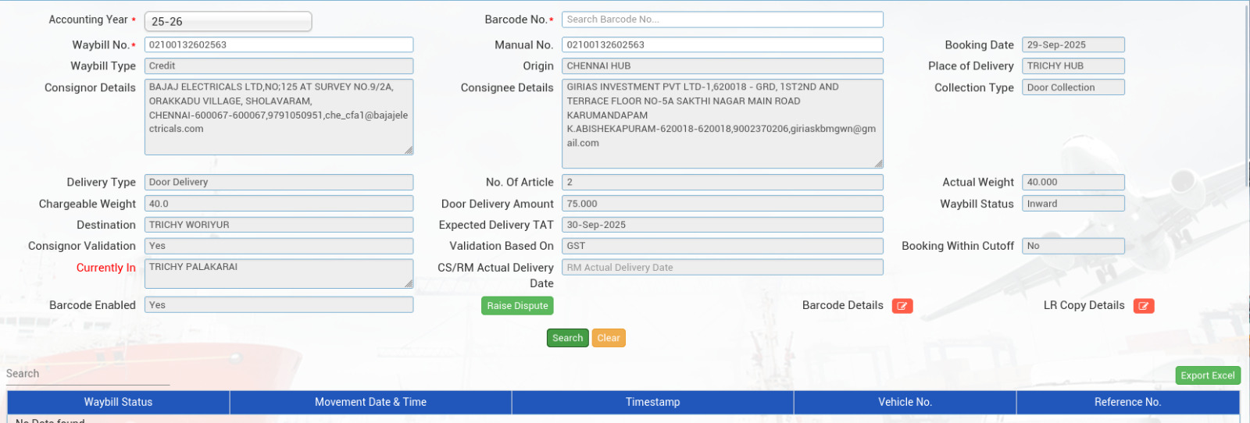Open LR Copy Details edit icon
This screenshot has width=1250, height=423.
(x=1144, y=306)
